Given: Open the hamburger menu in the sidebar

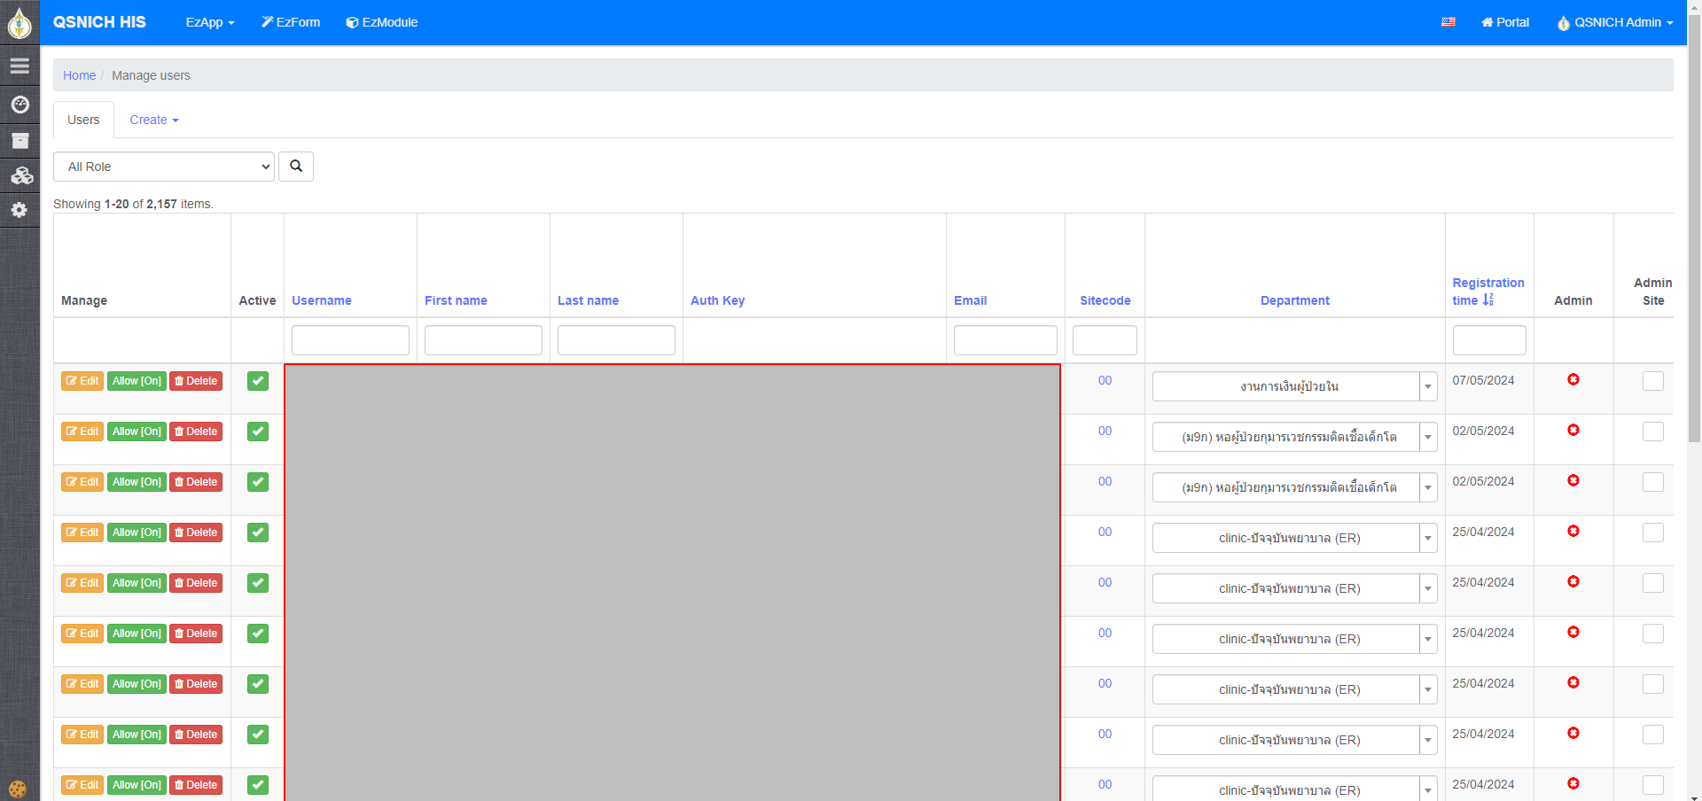Looking at the screenshot, I should 20,66.
